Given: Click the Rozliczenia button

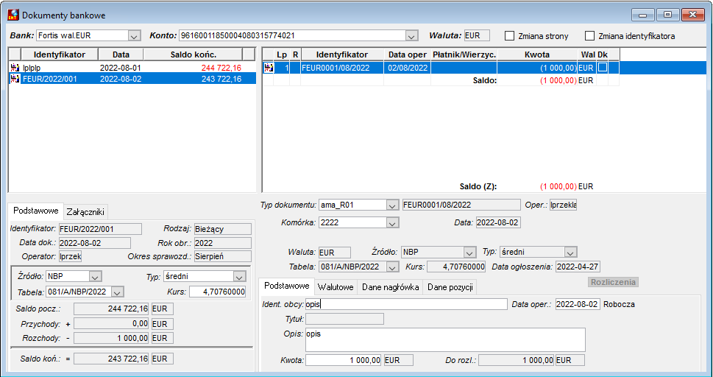Looking at the screenshot, I should click(613, 282).
